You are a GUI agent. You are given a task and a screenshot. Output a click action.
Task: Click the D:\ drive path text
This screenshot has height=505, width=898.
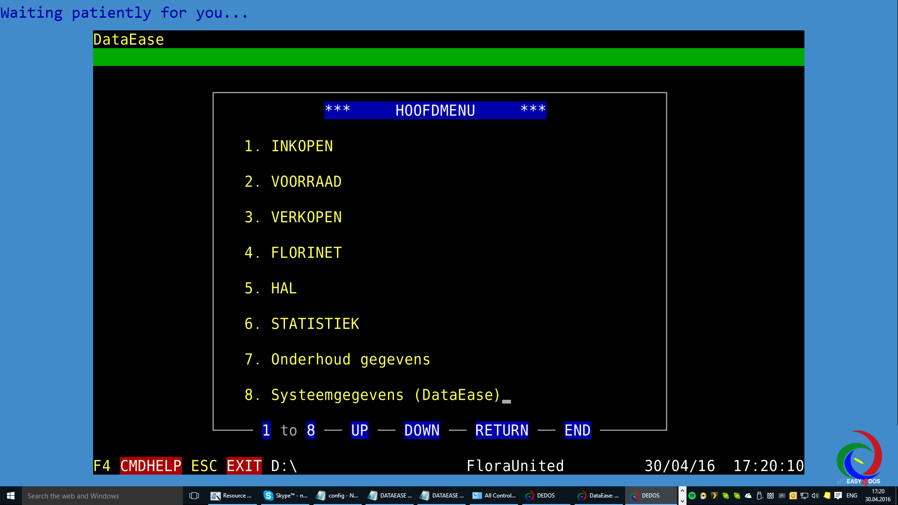pos(284,466)
